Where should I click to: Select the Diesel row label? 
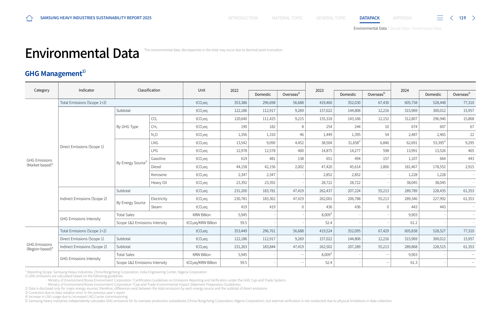(x=156, y=167)
